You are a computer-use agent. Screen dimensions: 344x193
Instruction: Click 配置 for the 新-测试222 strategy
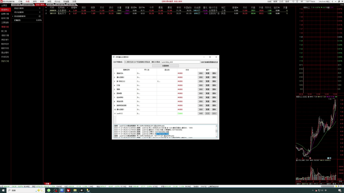click(x=207, y=81)
